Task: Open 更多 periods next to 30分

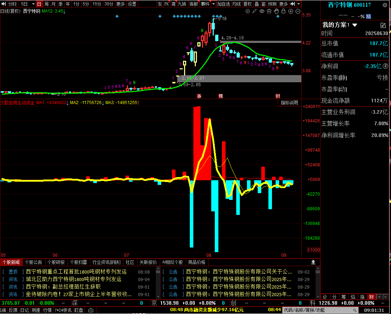Action: pyautogui.click(x=120, y=4)
